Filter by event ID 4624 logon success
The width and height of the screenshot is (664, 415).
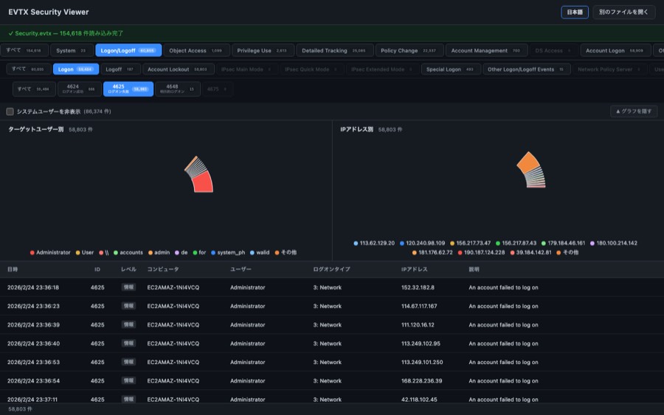[x=79, y=89]
